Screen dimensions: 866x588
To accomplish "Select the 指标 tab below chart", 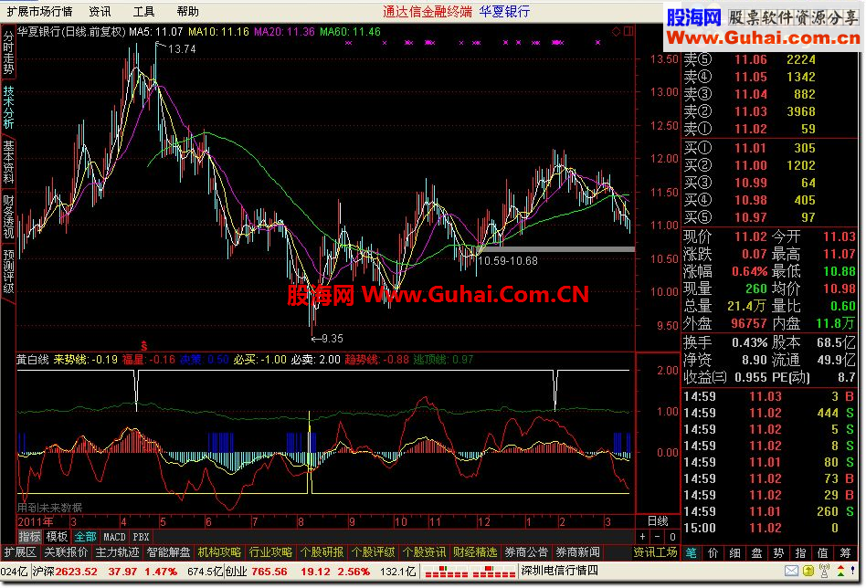I will pos(29,537).
